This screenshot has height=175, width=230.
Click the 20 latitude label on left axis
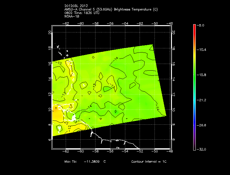[x=49, y=32]
